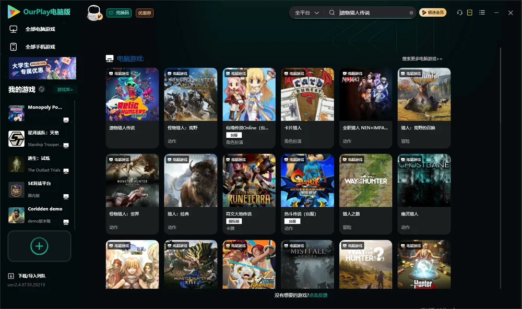Open the 游戏库> link
This screenshot has height=309, width=522.
(x=65, y=90)
